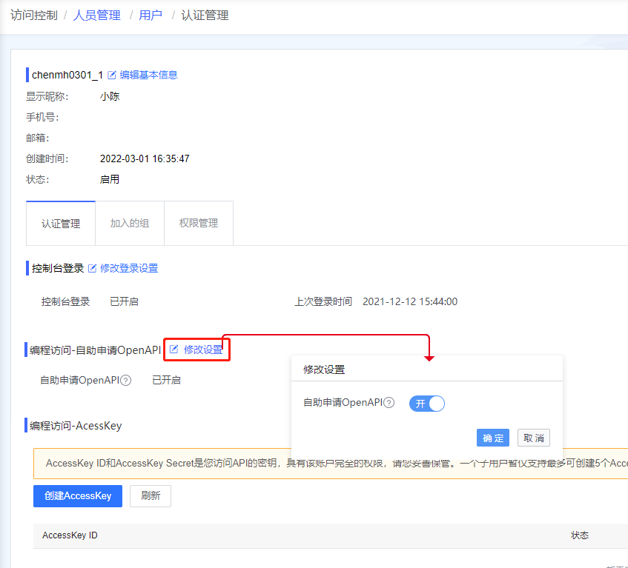628x568 pixels.
Task: Go to 用户 breadcrumb
Action: click(x=151, y=16)
